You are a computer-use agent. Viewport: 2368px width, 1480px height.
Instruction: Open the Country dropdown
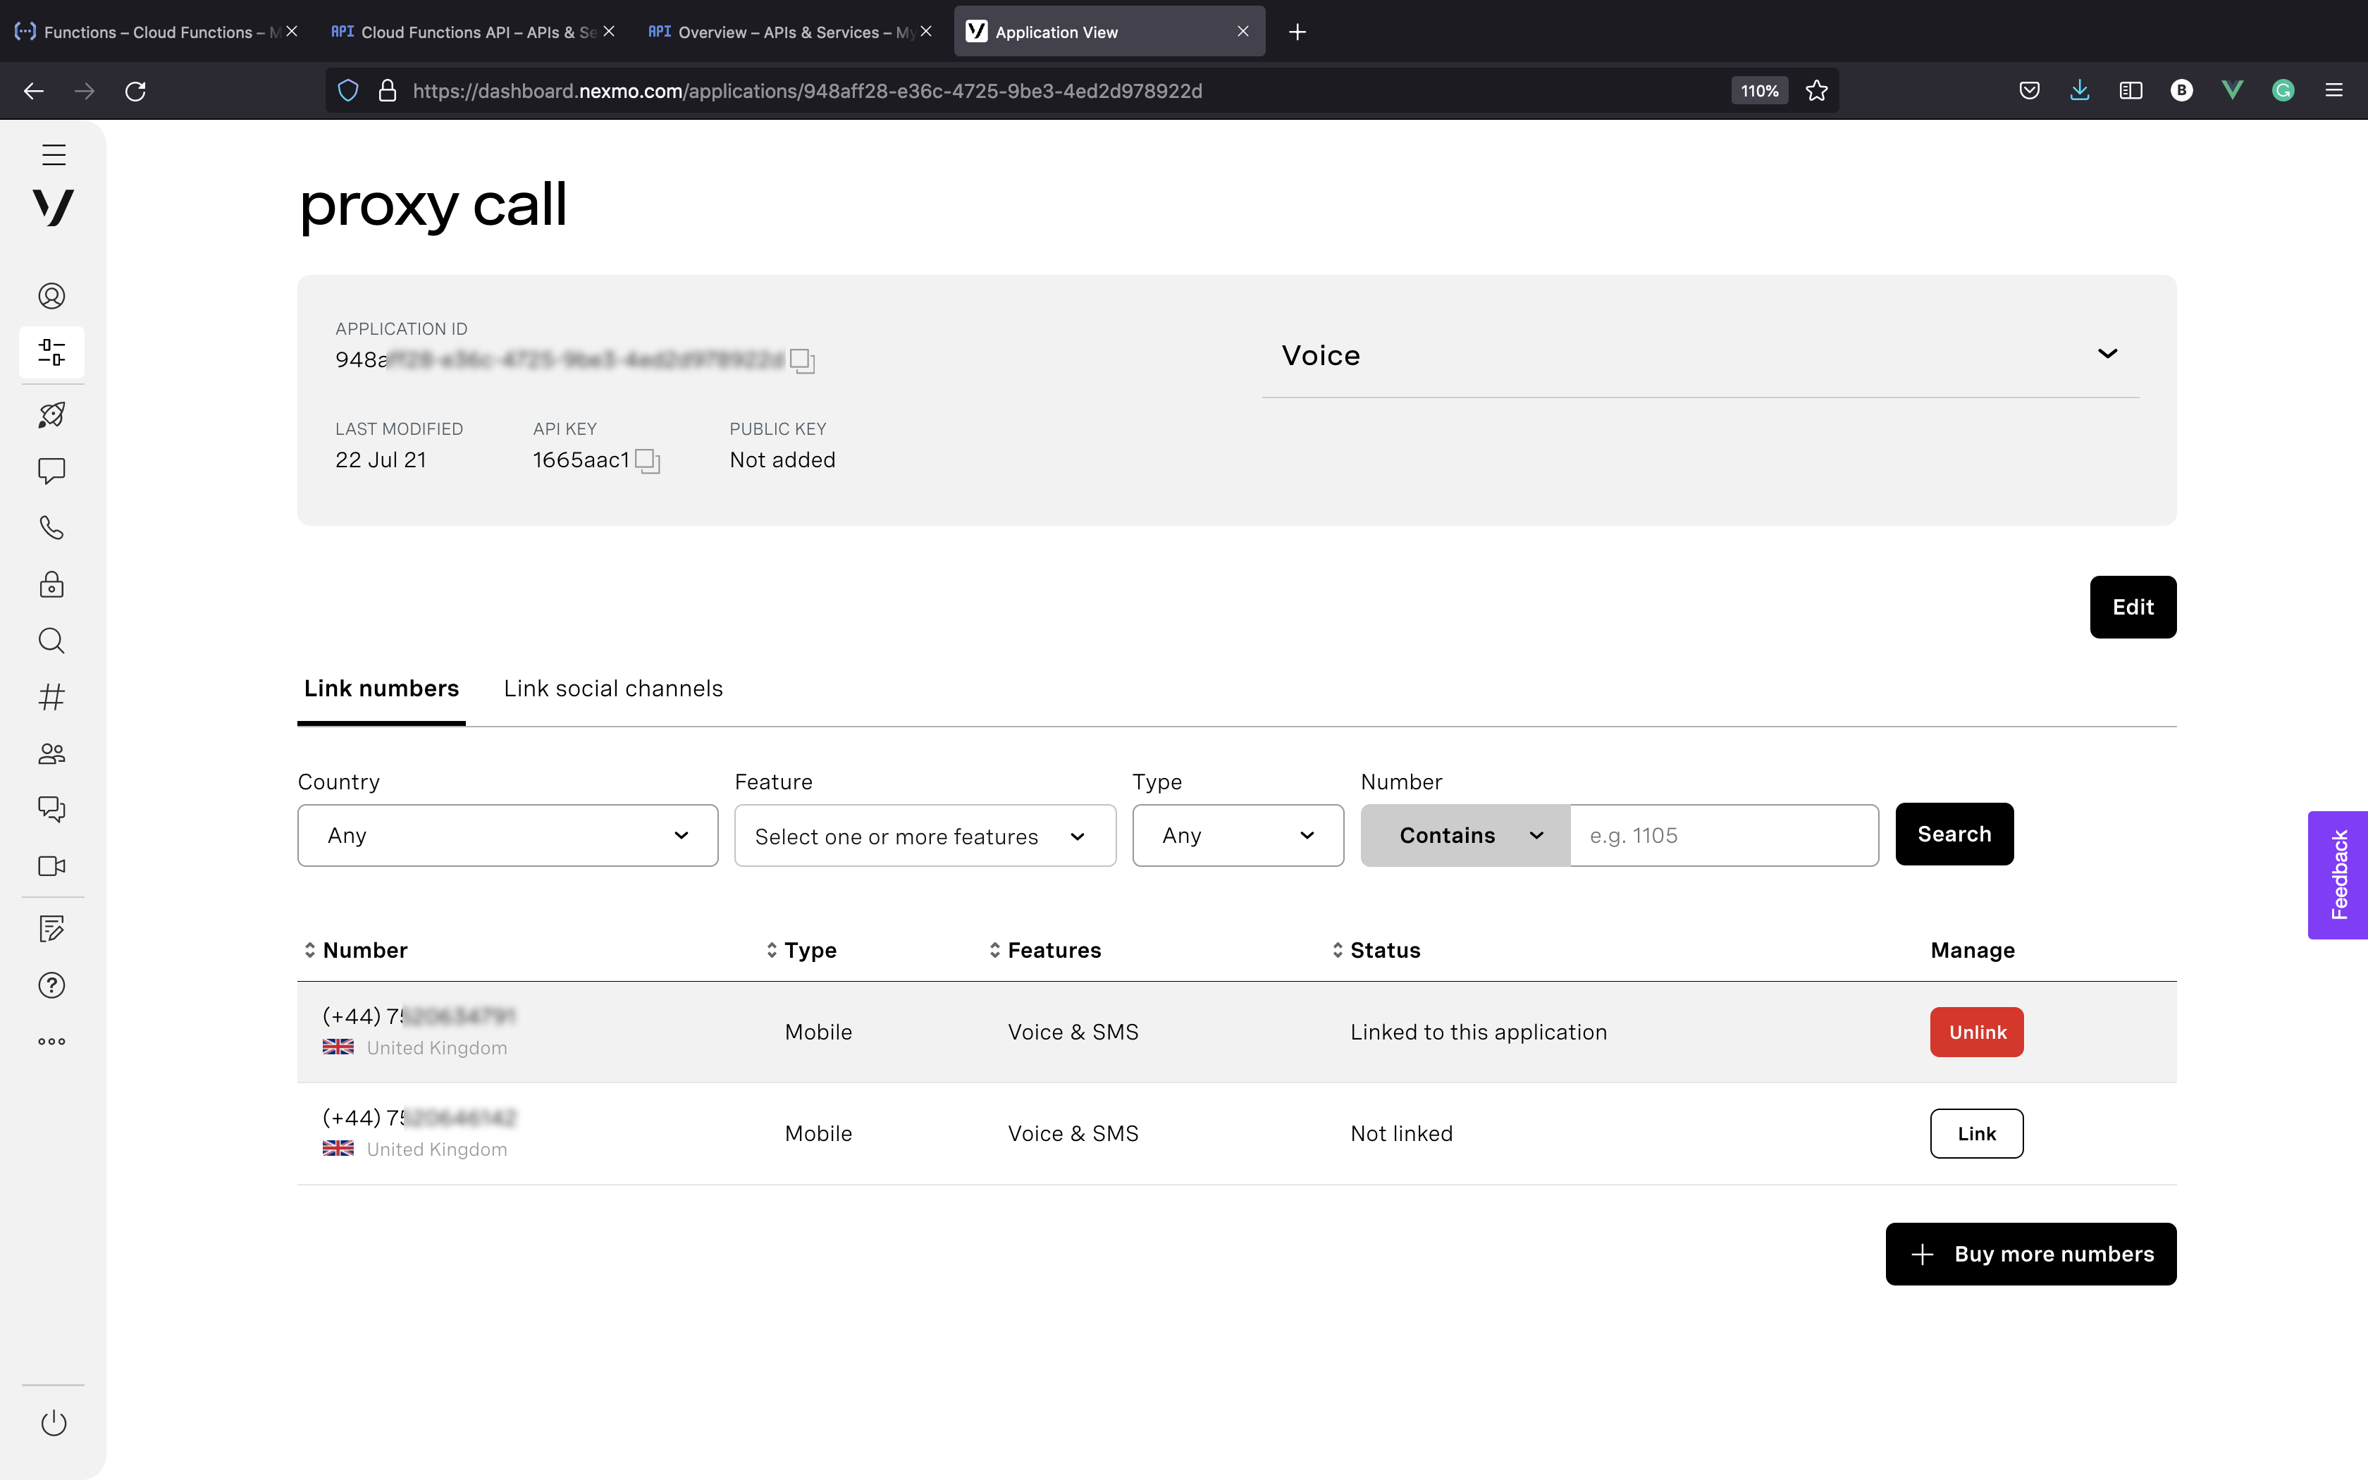508,835
